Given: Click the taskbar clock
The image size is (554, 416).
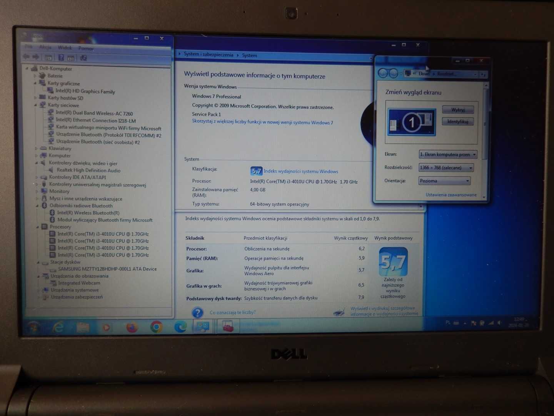Looking at the screenshot, I should [519, 322].
